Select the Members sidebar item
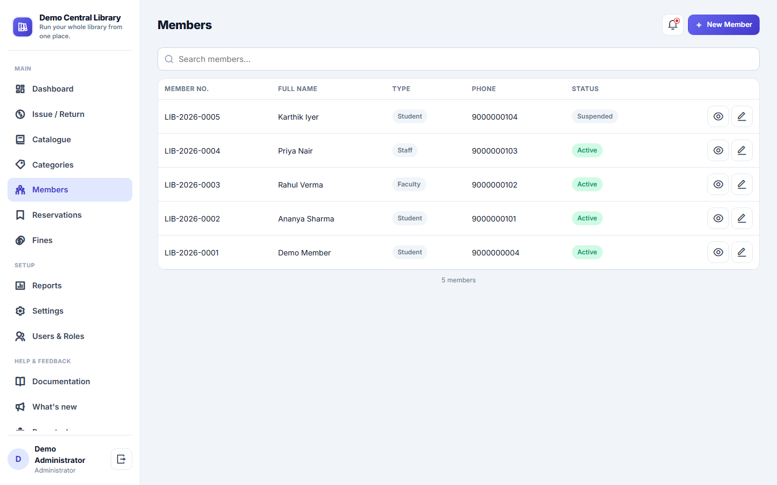777x485 pixels. [x=70, y=190]
